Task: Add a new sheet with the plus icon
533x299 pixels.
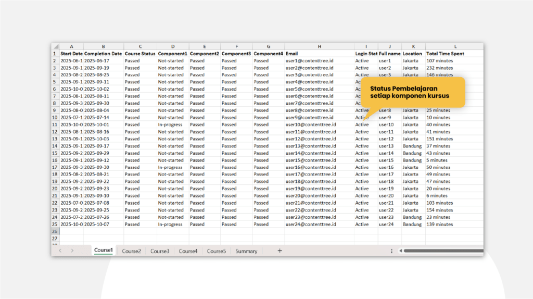Action: coord(280,251)
